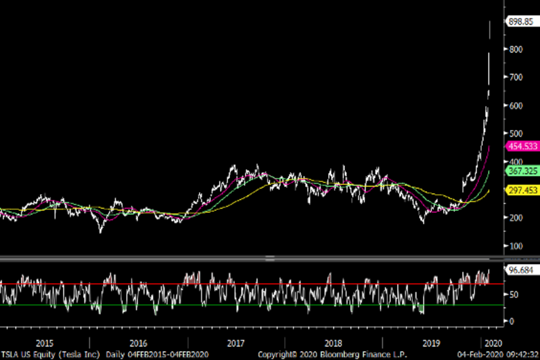540x360 pixels.
Task: Select the yellow 297.453 moving average label
Action: point(522,190)
